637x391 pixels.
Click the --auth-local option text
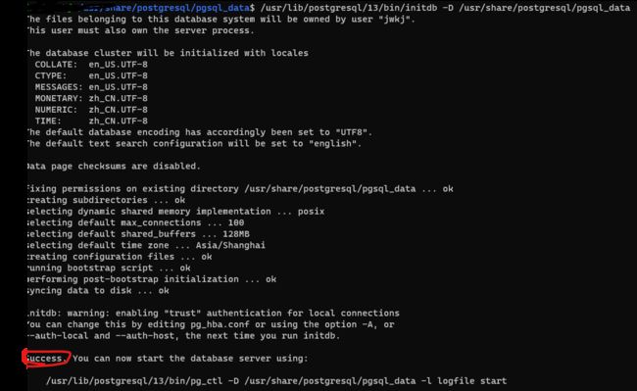click(59, 336)
